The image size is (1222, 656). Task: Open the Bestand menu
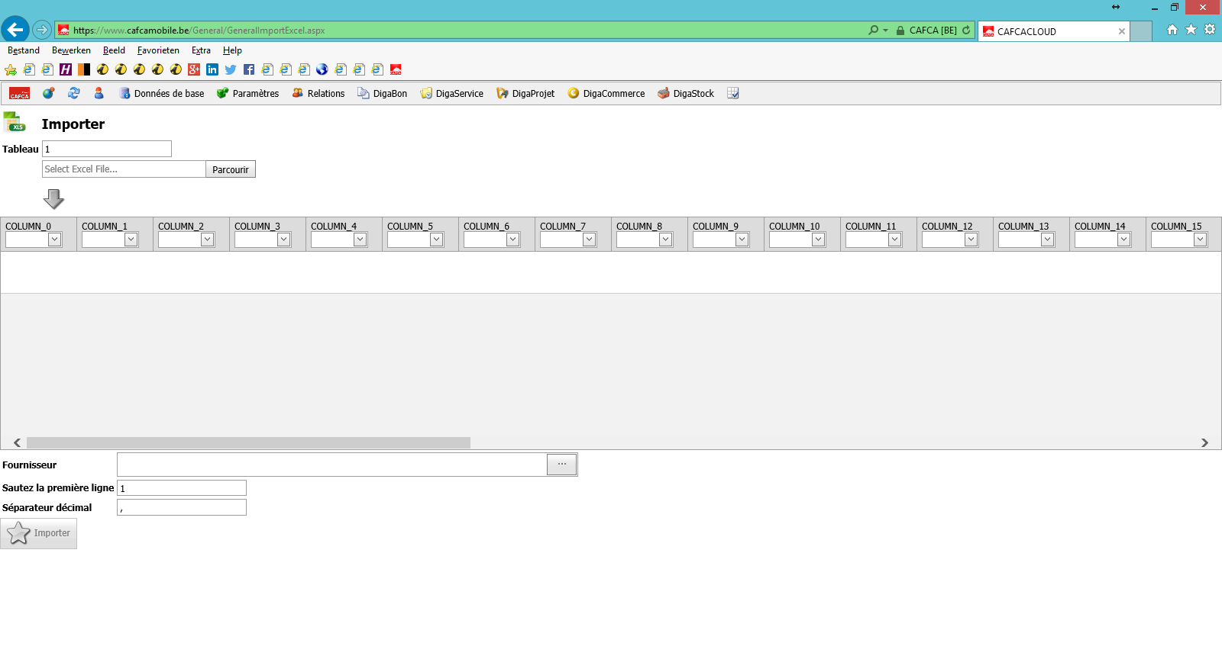coord(24,50)
